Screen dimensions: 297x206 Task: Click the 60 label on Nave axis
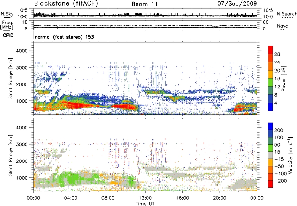tap(265, 22)
